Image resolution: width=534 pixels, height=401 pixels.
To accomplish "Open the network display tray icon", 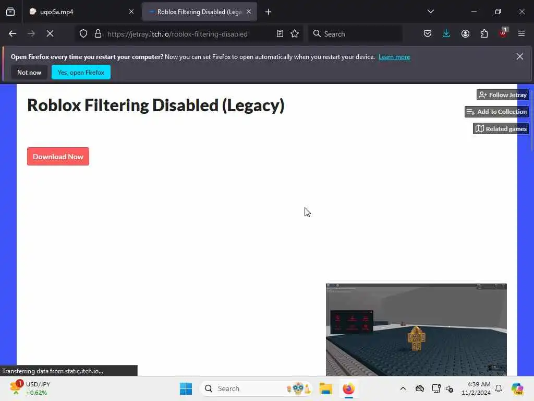I will pos(436,388).
